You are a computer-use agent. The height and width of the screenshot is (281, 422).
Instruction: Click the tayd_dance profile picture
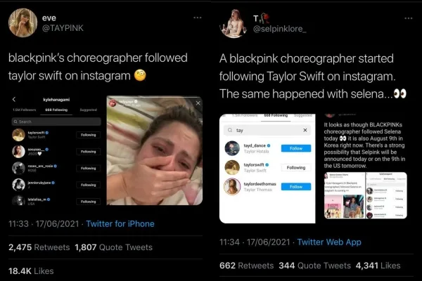(233, 148)
